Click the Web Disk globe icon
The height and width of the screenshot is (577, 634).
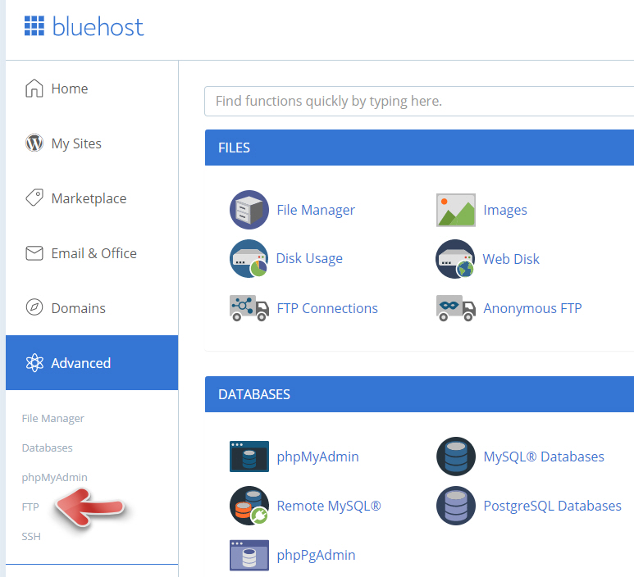click(x=455, y=259)
